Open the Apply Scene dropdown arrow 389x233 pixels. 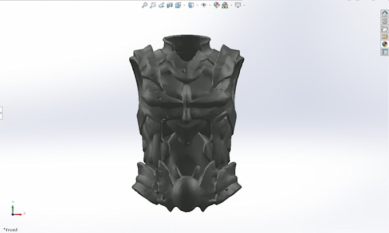(231, 5)
